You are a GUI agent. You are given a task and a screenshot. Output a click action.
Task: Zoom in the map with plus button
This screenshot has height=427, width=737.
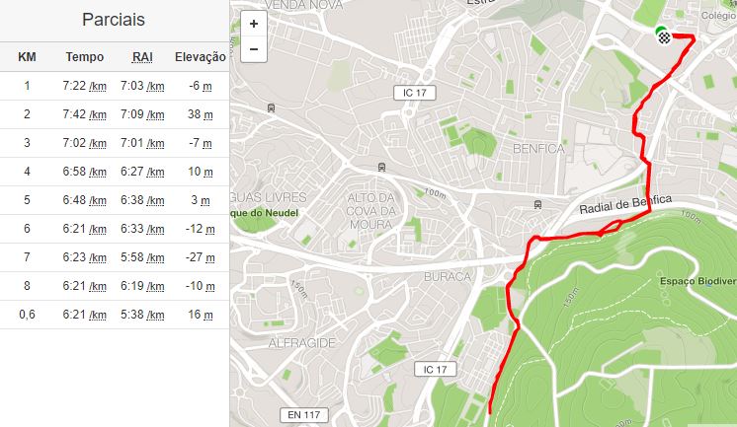click(x=254, y=24)
